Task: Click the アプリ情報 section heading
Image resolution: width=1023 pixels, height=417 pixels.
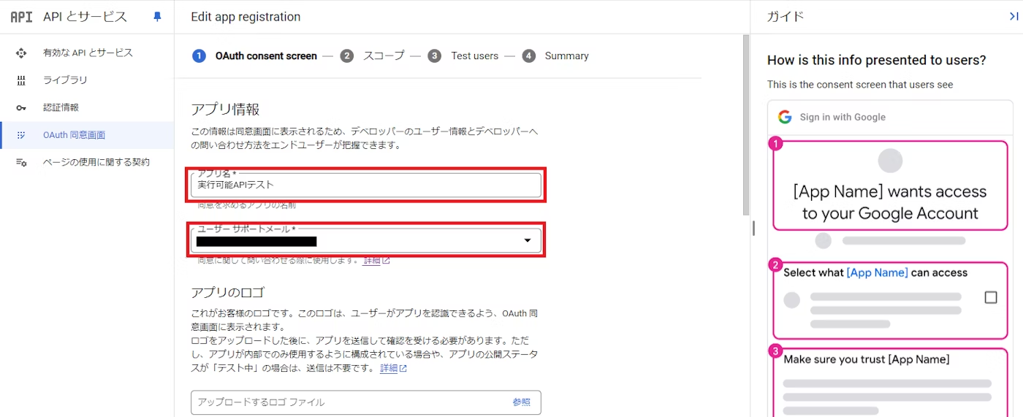Action: (225, 110)
